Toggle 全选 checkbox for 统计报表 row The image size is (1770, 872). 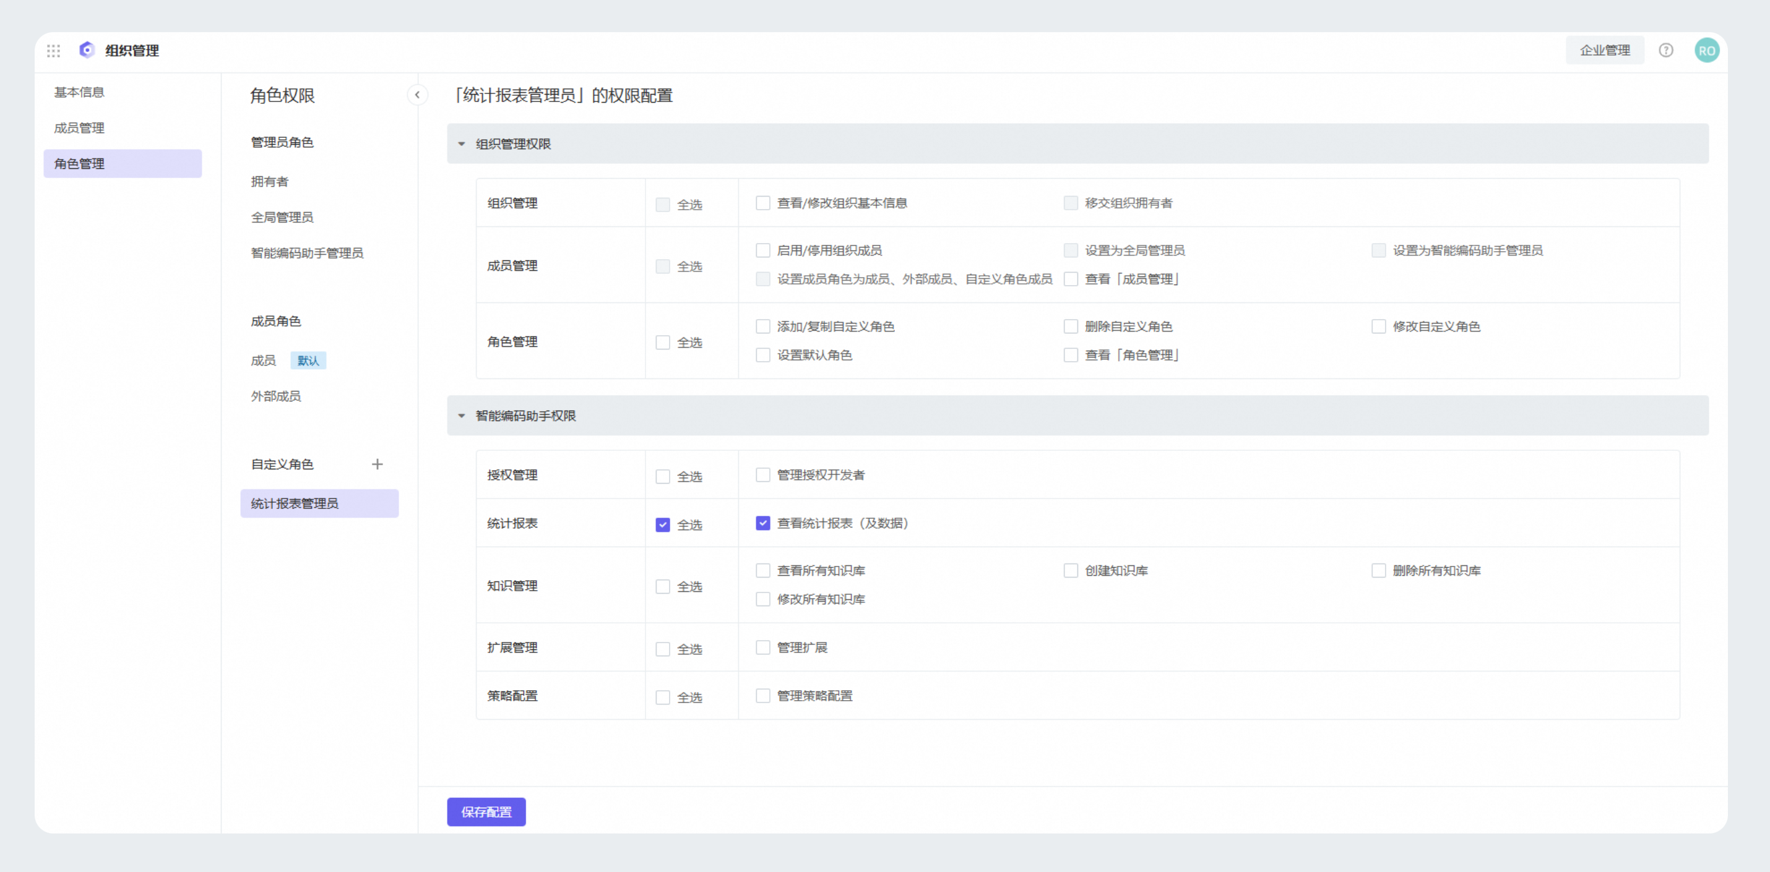662,524
